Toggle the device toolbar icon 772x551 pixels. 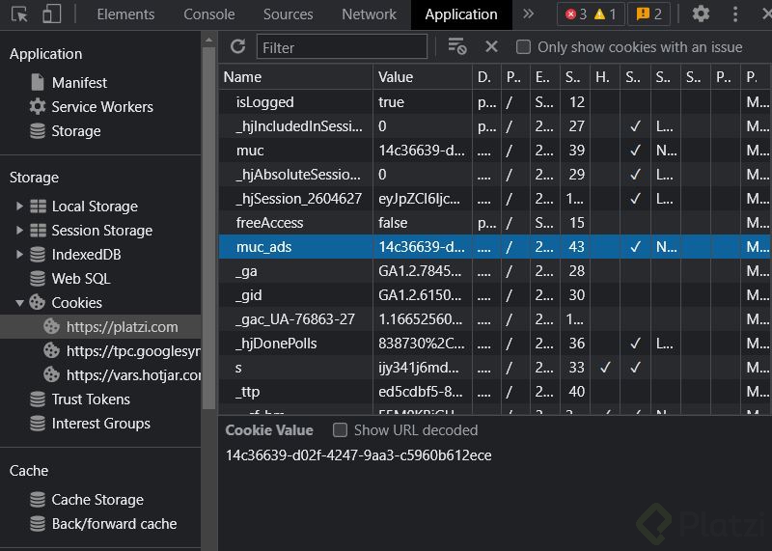coord(51,14)
